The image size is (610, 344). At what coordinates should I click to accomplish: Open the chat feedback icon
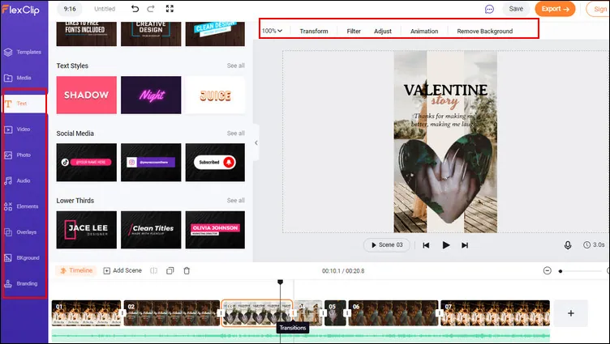[489, 9]
